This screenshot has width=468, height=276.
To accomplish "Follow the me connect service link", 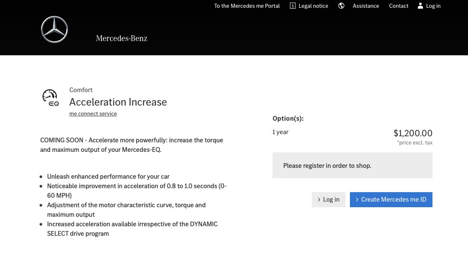I will coord(93,114).
